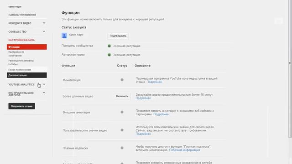Click the Монетизация feature name
Image resolution: width=292 pixels, height=164 pixels.
click(x=72, y=80)
